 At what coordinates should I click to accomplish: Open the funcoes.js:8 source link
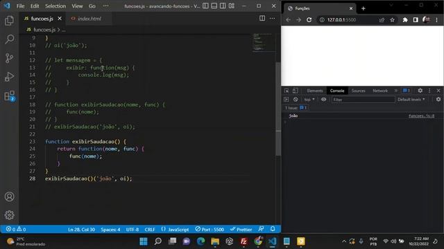[421, 116]
